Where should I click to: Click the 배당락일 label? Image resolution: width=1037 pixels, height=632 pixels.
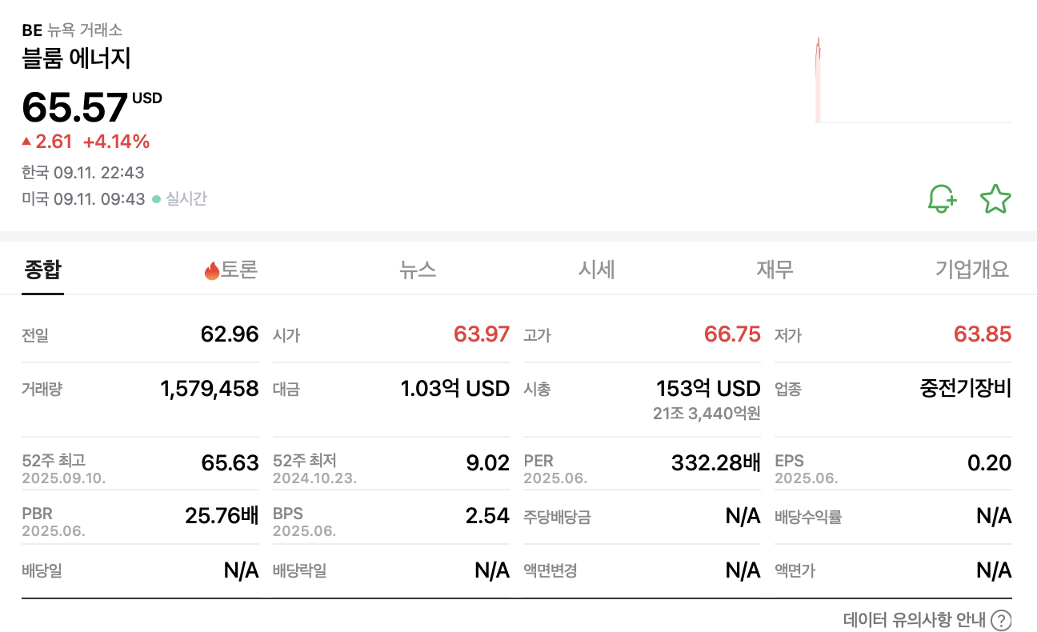click(299, 571)
